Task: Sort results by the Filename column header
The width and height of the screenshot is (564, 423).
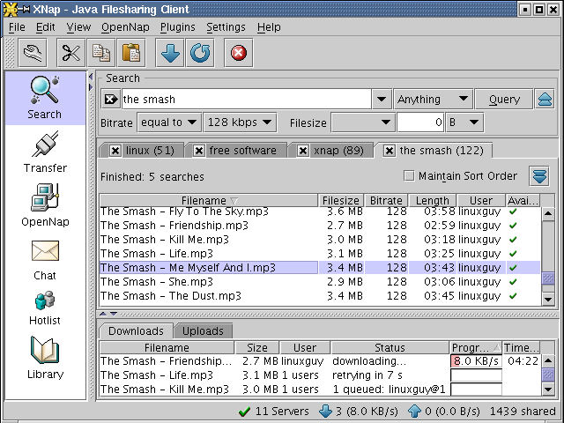Action: pyautogui.click(x=209, y=200)
